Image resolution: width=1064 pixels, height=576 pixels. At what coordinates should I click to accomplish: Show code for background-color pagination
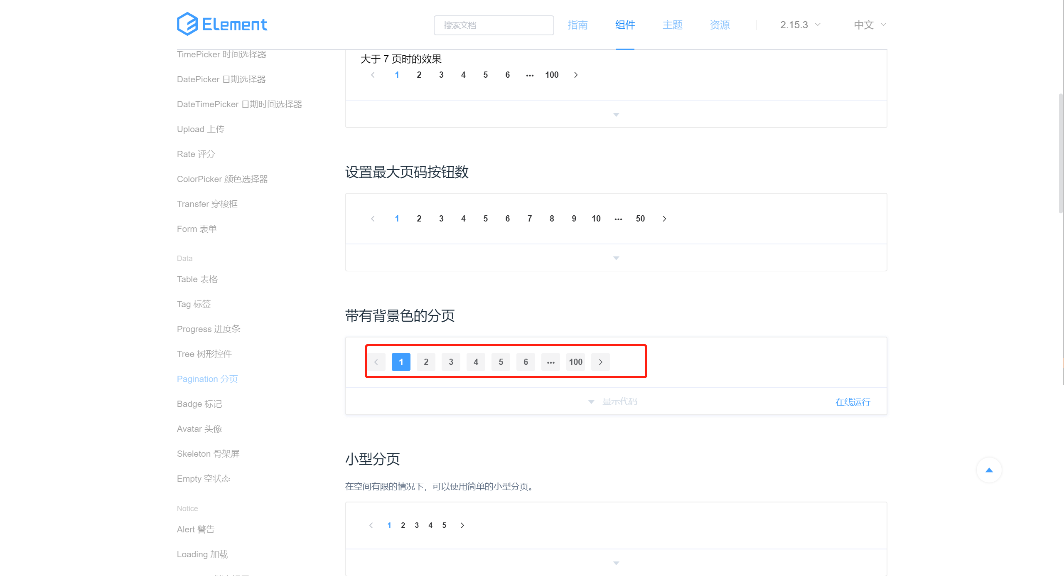click(x=613, y=401)
